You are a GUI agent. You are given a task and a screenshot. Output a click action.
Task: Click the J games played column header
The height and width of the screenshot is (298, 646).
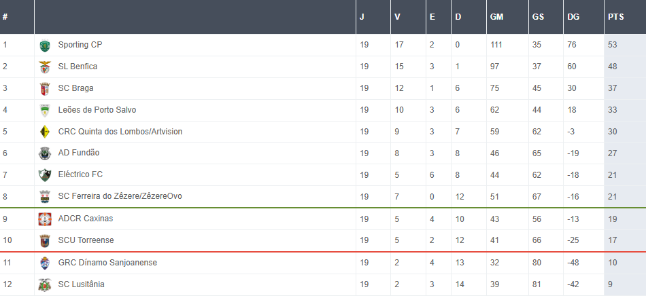362,17
